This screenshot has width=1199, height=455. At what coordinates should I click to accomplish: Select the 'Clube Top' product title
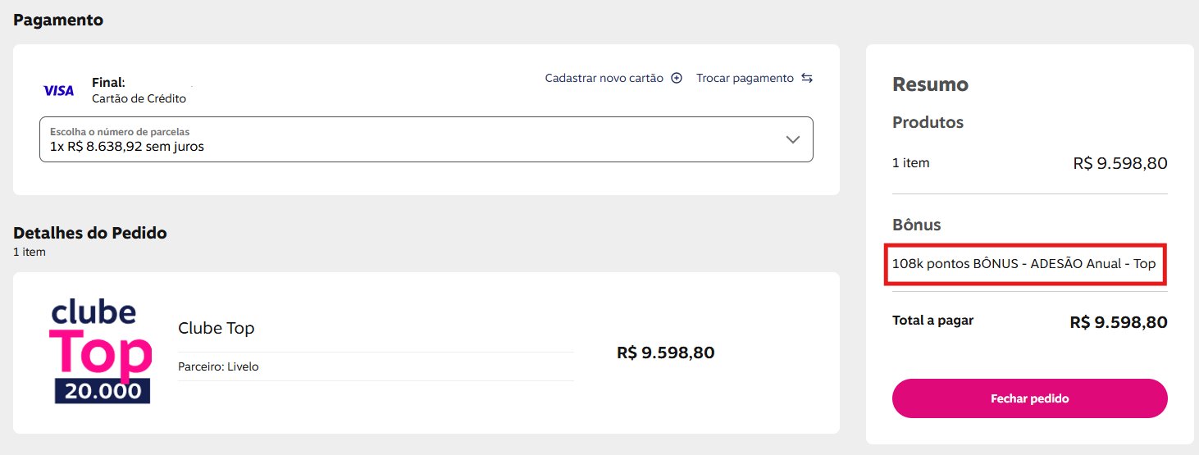(x=217, y=328)
